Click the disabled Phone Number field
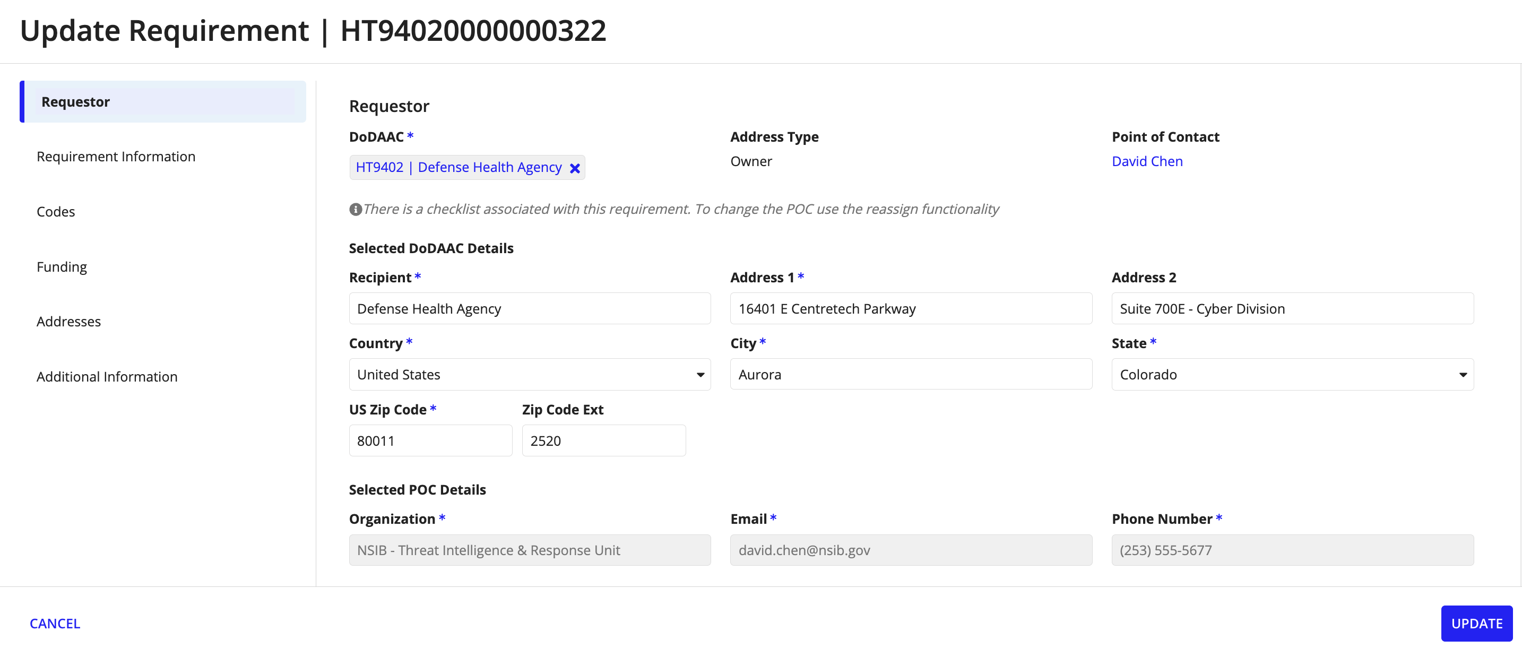 [1292, 550]
